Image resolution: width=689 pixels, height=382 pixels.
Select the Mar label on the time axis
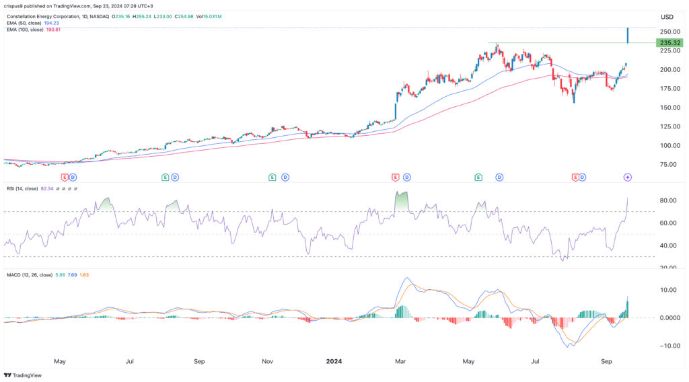tap(400, 361)
